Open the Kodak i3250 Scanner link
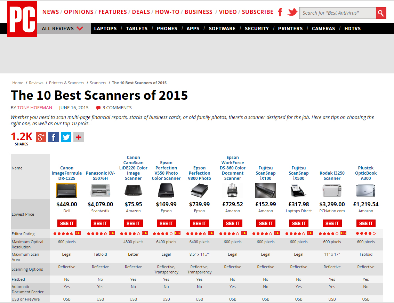 [x=332, y=176]
